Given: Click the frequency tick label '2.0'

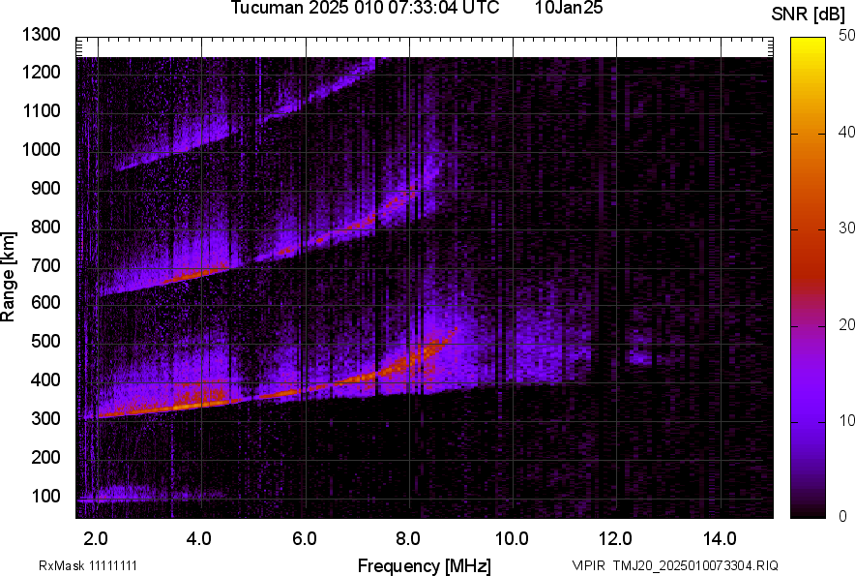Looking at the screenshot, I should 96,539.
